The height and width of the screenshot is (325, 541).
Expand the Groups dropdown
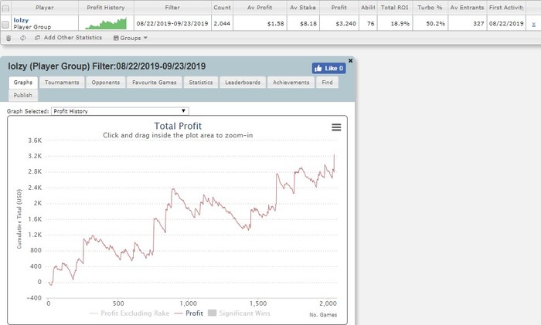click(131, 38)
